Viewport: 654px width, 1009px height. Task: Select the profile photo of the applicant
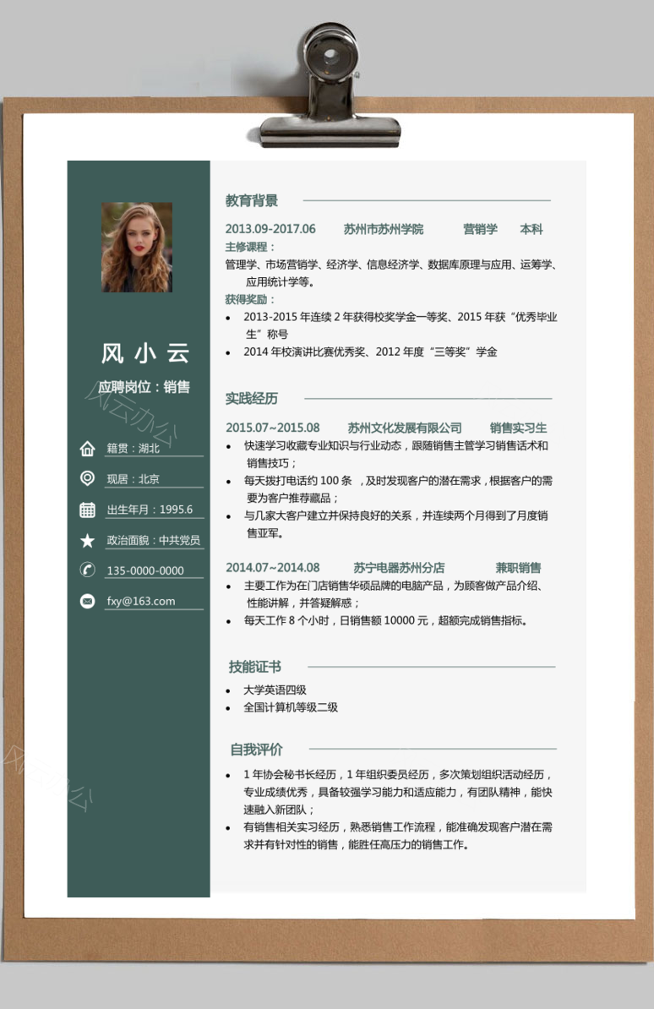pos(137,247)
